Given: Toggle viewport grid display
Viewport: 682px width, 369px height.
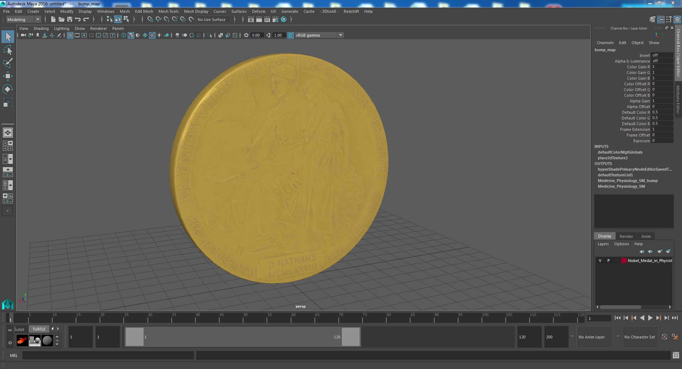Looking at the screenshot, I should point(70,35).
